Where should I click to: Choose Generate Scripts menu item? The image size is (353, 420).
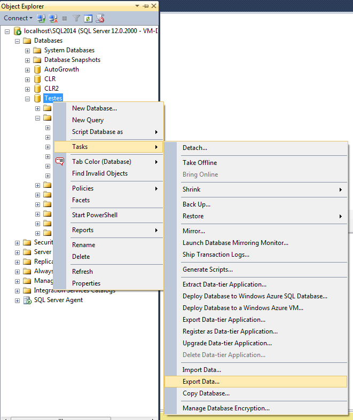208,270
